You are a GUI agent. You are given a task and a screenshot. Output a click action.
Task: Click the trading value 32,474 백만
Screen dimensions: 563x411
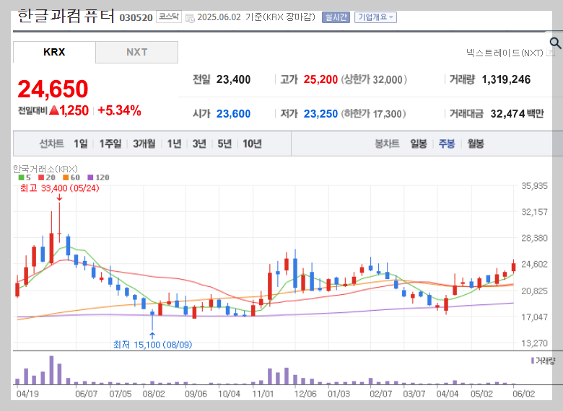coord(517,114)
